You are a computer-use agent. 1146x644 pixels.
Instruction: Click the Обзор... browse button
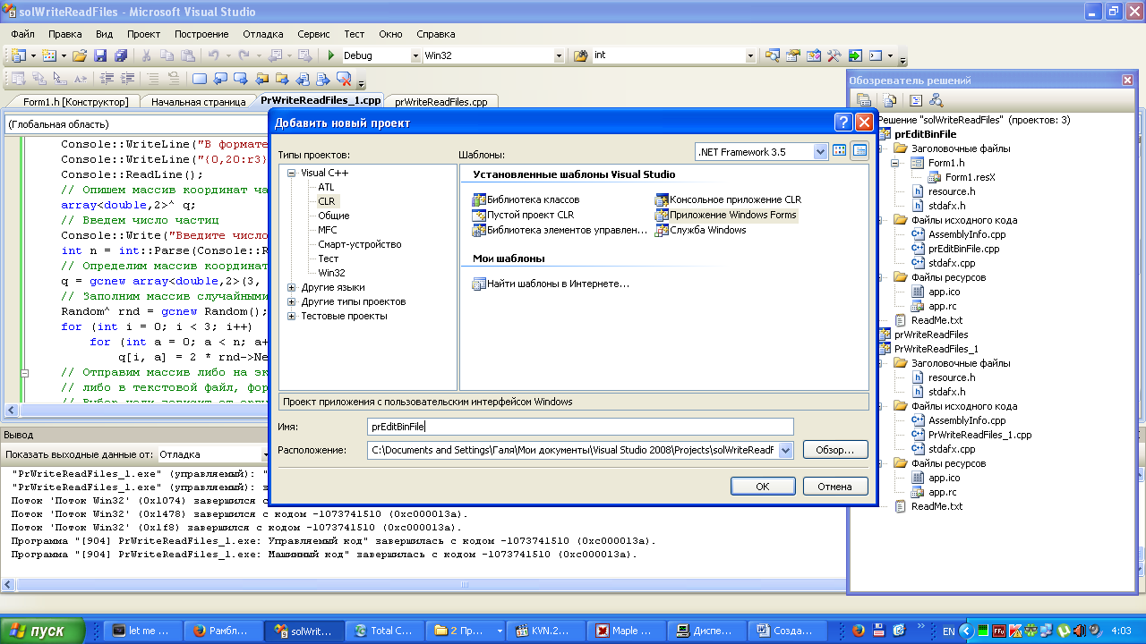coord(835,450)
